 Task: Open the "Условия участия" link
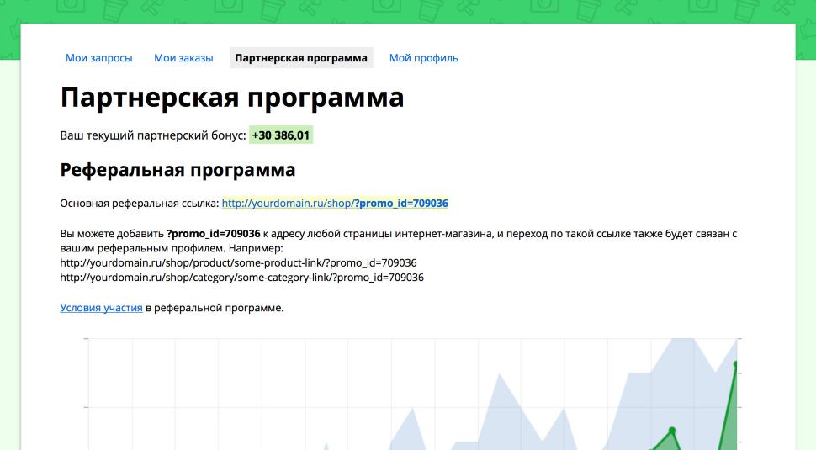coord(101,308)
